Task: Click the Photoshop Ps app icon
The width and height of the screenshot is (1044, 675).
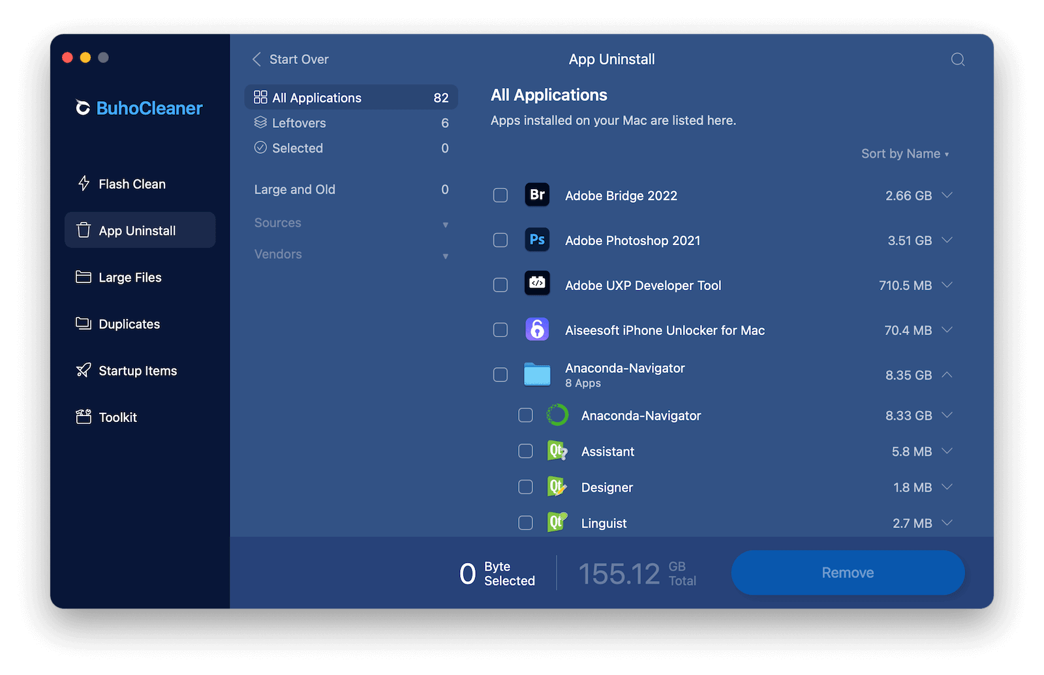Action: coord(537,240)
